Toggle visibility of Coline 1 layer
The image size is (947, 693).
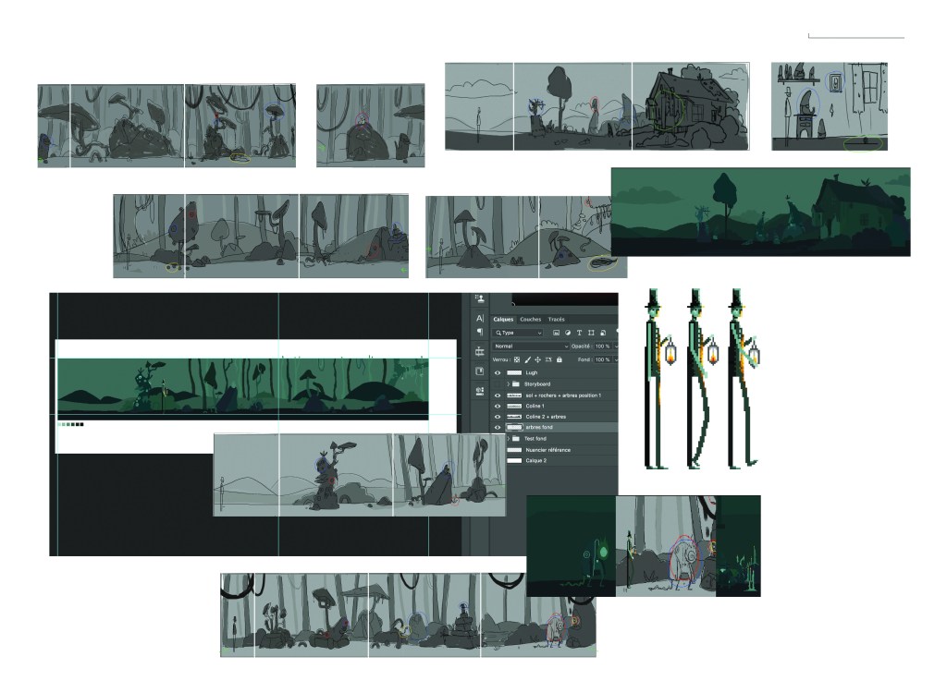tap(498, 406)
